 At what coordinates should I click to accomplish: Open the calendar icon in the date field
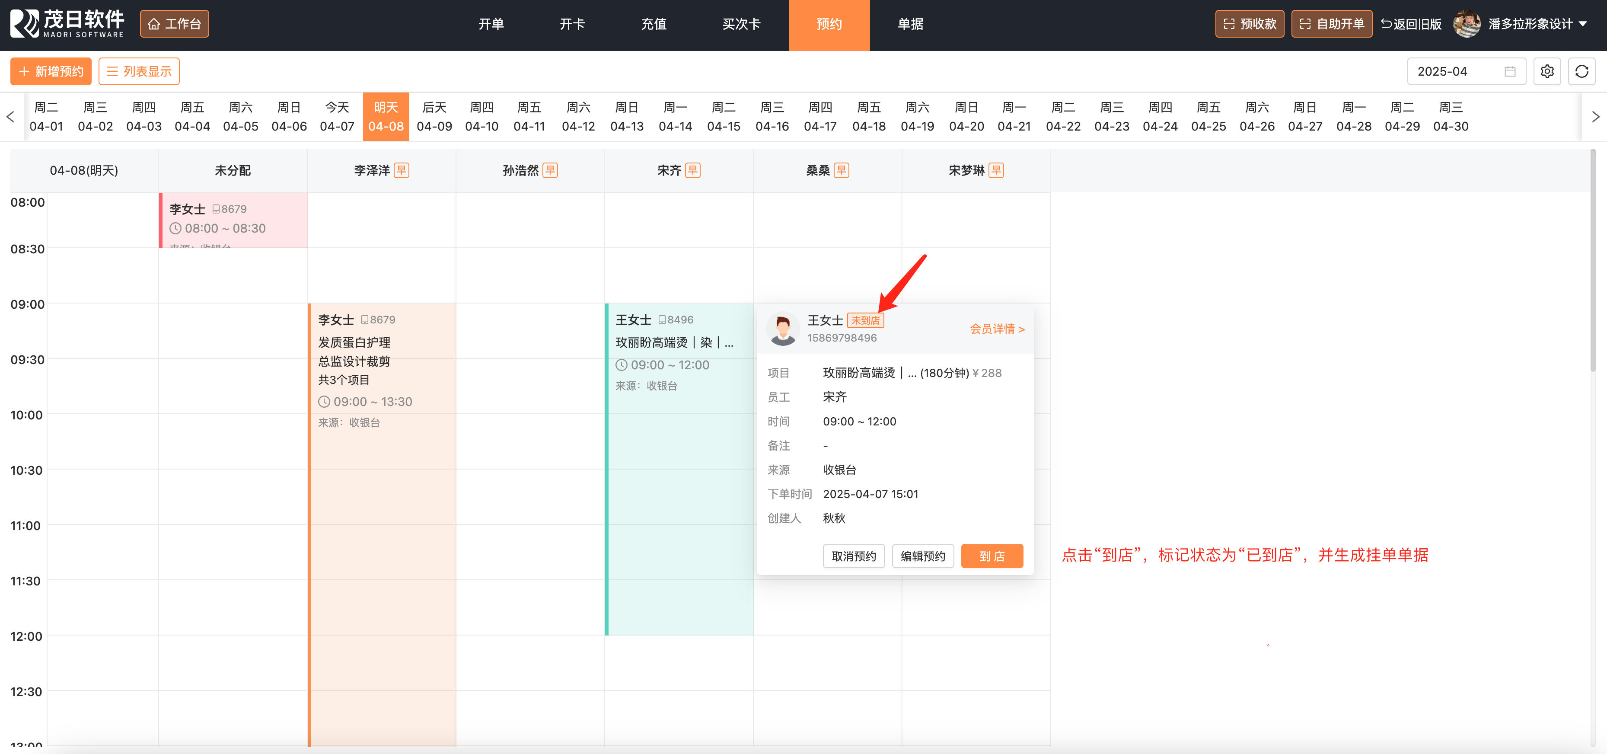click(x=1510, y=71)
